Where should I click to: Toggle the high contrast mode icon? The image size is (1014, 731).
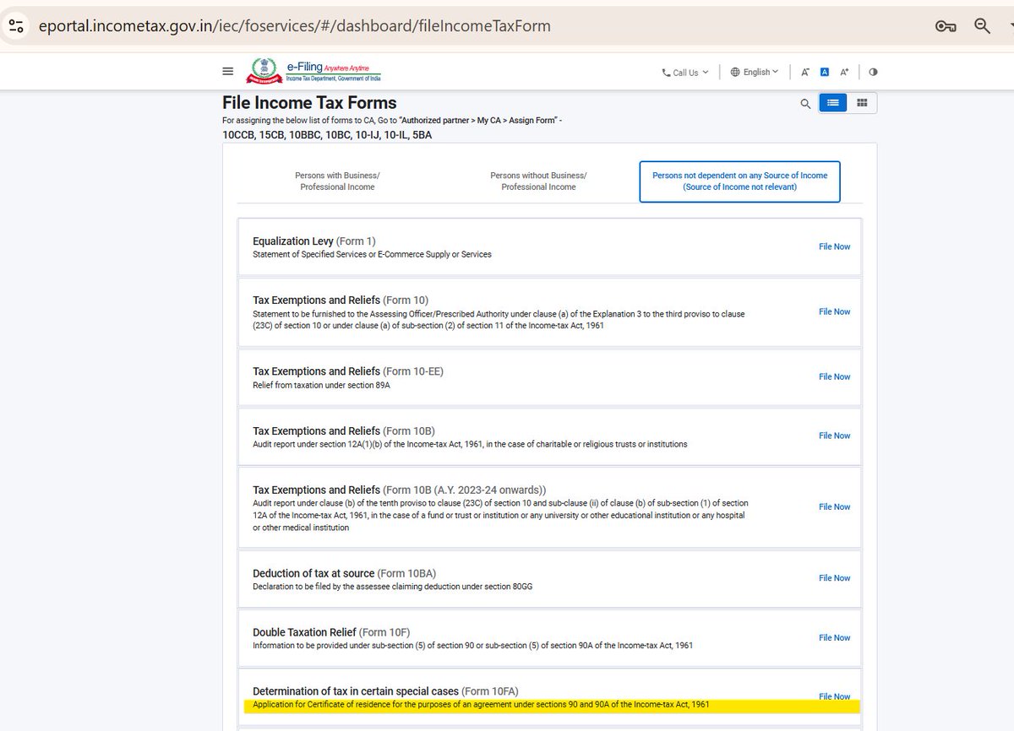pos(873,73)
